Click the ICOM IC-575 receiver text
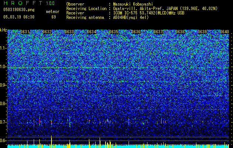Viewport: 233px width, 148px height. coord(149,13)
